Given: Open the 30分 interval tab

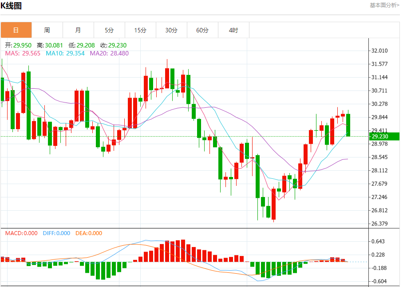Looking at the screenshot, I should [172, 30].
